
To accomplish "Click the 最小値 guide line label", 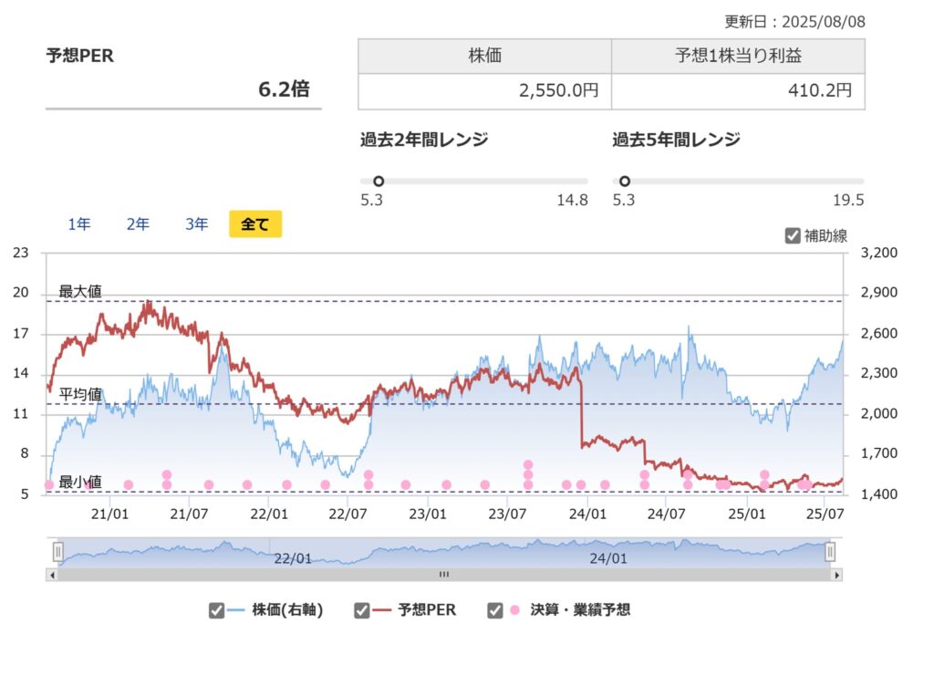I will 80,482.
